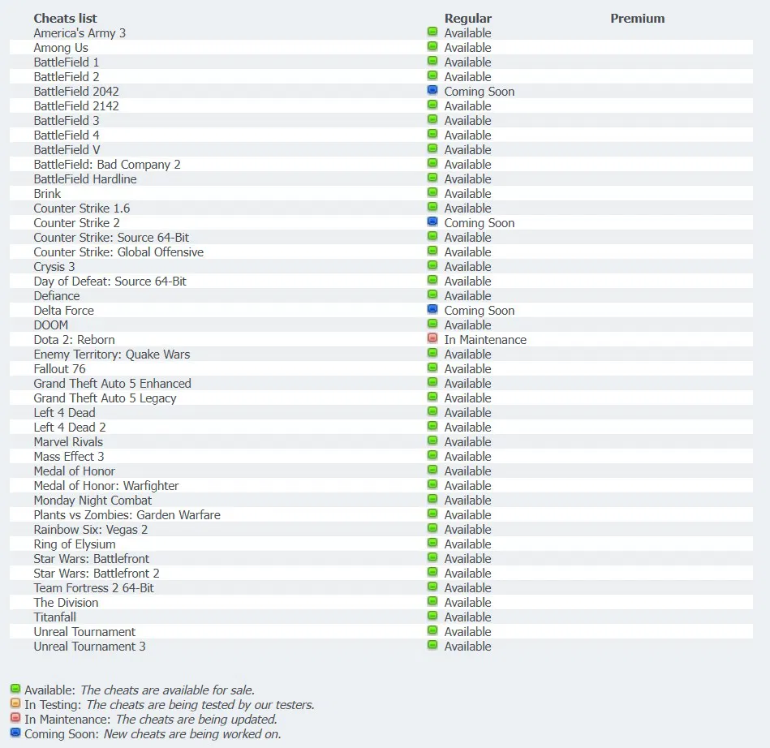Click Counter Strike: Global Offensive name
This screenshot has height=748, width=770.
[x=118, y=252]
